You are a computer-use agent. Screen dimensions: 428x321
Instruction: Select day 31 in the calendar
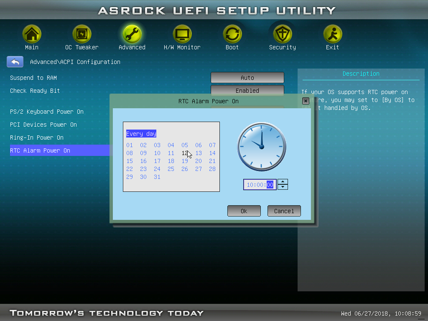click(x=157, y=177)
